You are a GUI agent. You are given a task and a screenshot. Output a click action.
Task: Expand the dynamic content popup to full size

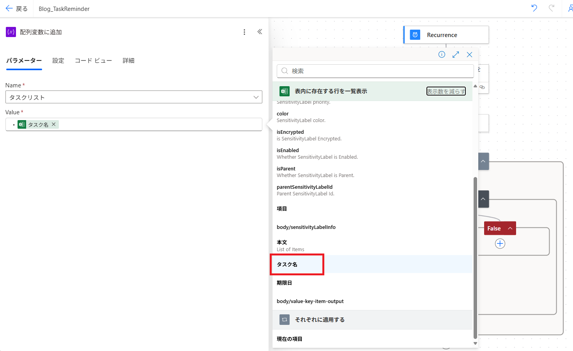[x=456, y=55]
